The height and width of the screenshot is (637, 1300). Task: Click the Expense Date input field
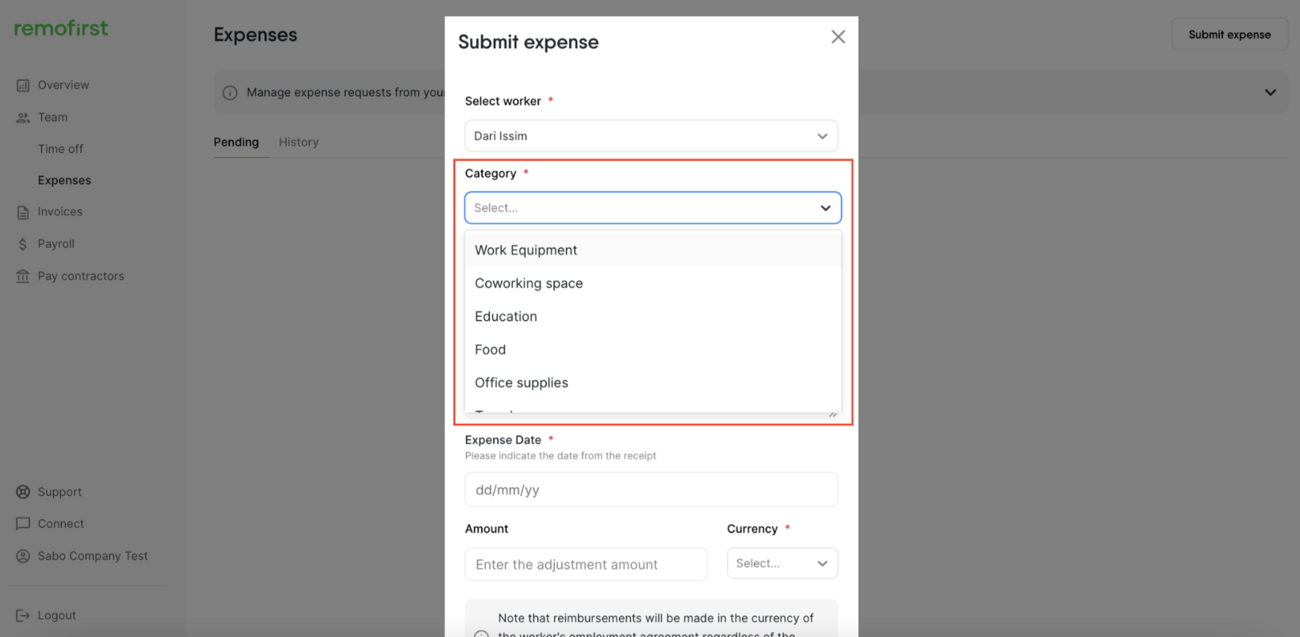tap(651, 490)
